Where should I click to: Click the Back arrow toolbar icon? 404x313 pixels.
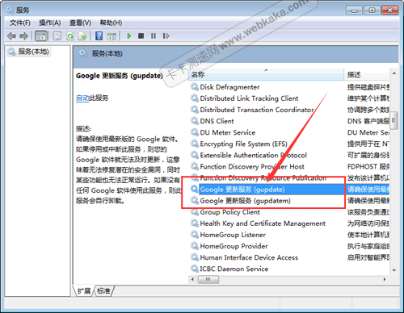[x=11, y=35]
